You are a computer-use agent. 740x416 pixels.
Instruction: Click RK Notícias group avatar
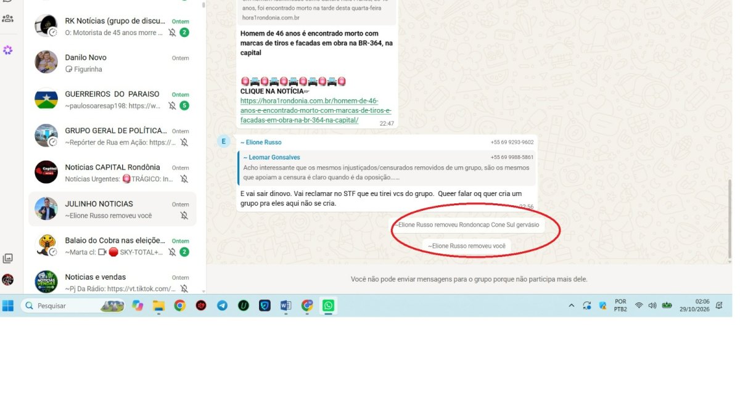coord(46,27)
